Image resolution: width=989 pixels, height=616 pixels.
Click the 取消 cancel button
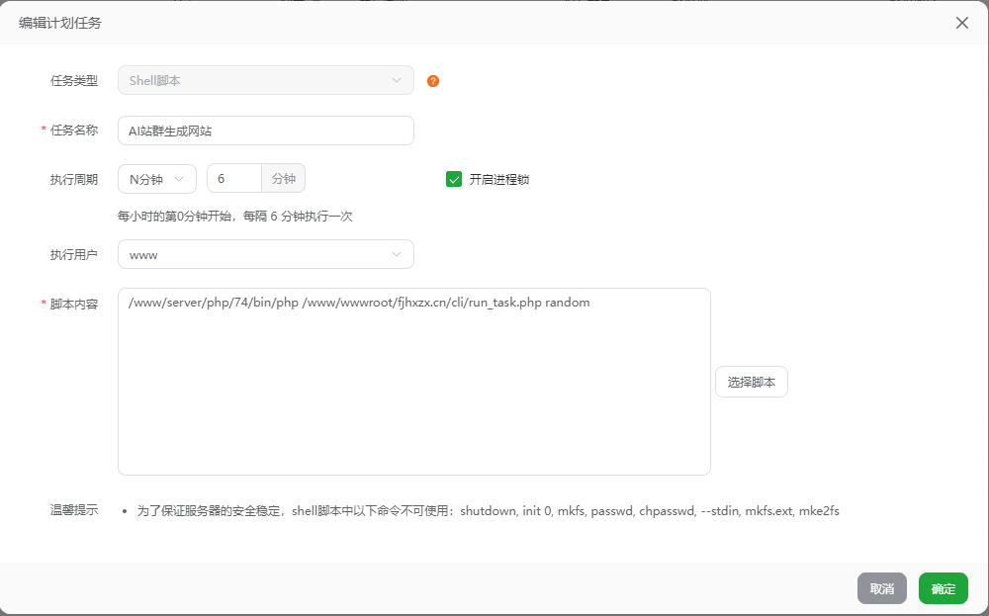[x=881, y=587]
